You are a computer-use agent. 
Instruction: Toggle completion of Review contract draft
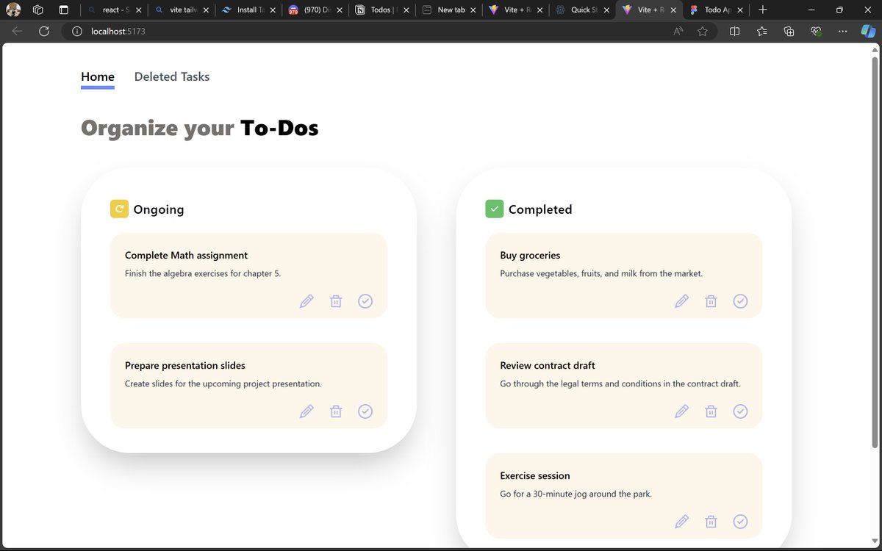(x=740, y=411)
